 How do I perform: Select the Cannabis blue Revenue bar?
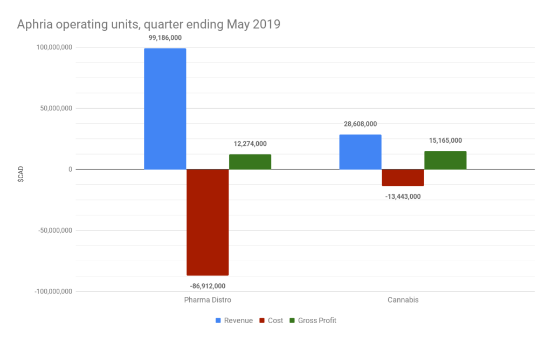pyautogui.click(x=360, y=152)
